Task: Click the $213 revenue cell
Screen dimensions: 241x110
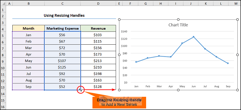Action: 98,61
